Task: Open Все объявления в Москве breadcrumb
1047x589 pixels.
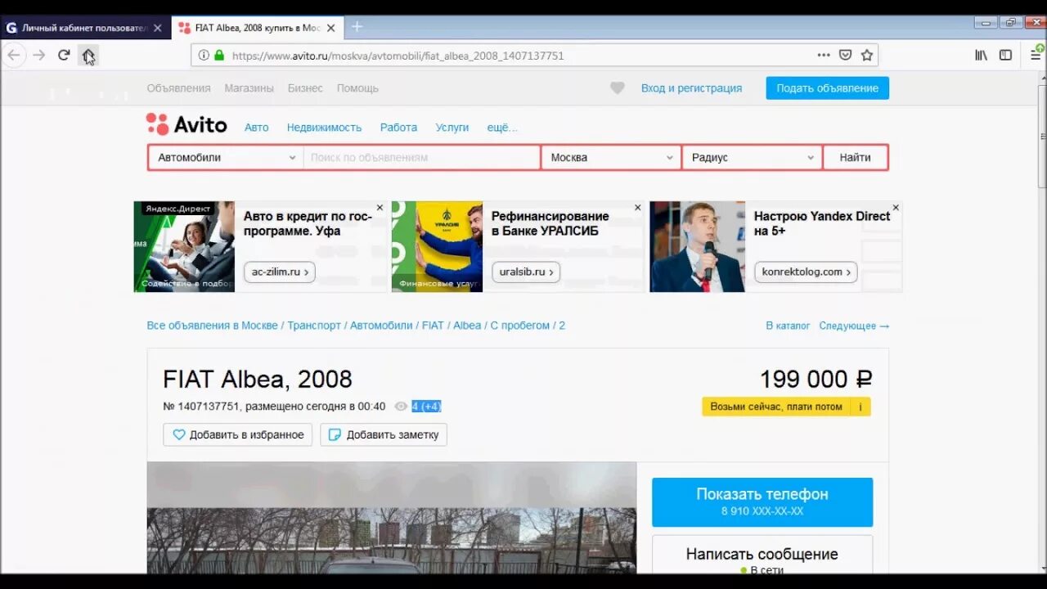Action: pyautogui.click(x=212, y=326)
